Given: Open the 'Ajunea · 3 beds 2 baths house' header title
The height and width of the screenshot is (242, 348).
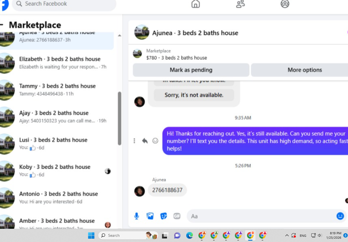Looking at the screenshot, I should point(195,33).
